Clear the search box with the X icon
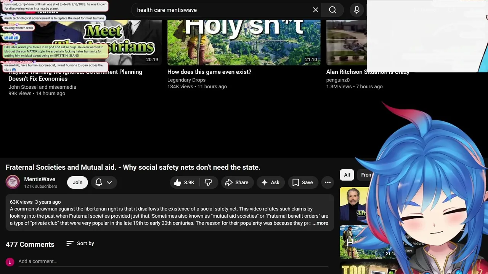 [316, 10]
